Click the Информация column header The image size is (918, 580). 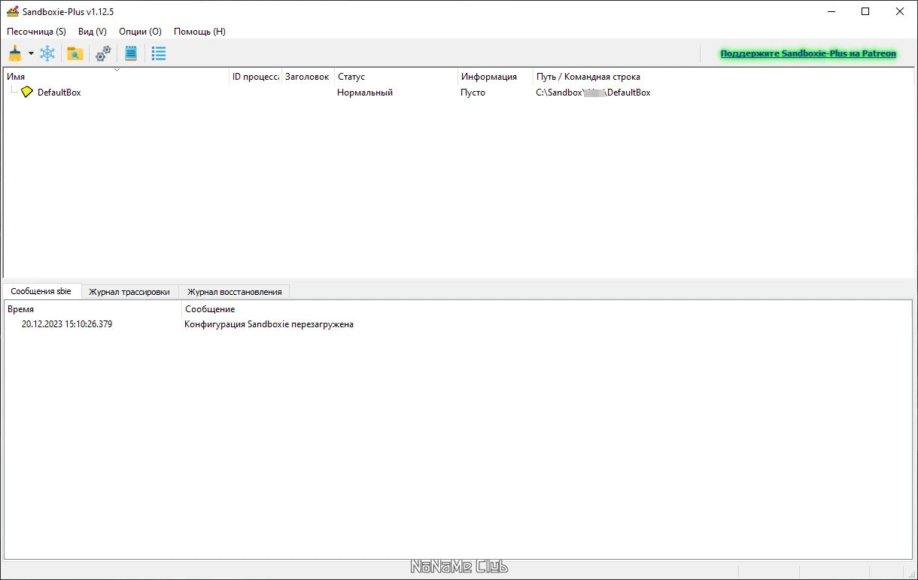pos(495,77)
